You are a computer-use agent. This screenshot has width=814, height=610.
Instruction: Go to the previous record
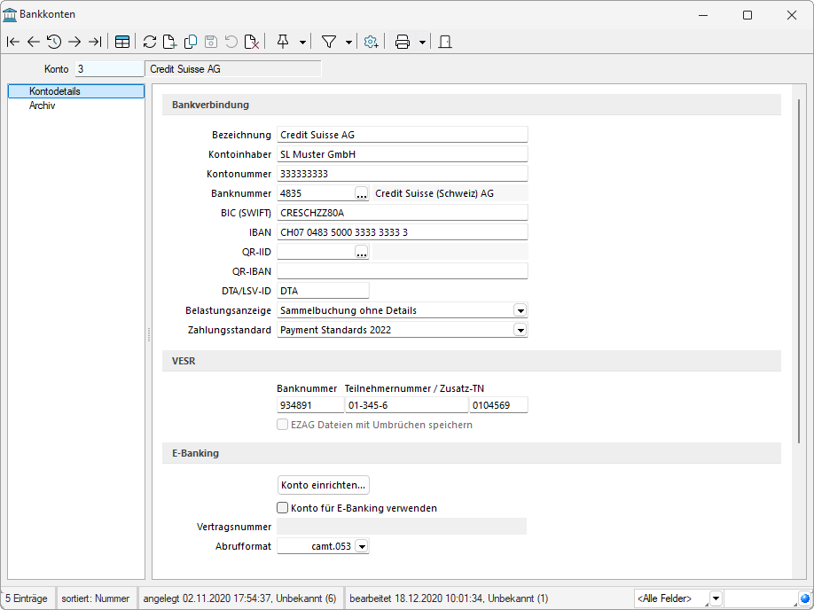click(33, 42)
